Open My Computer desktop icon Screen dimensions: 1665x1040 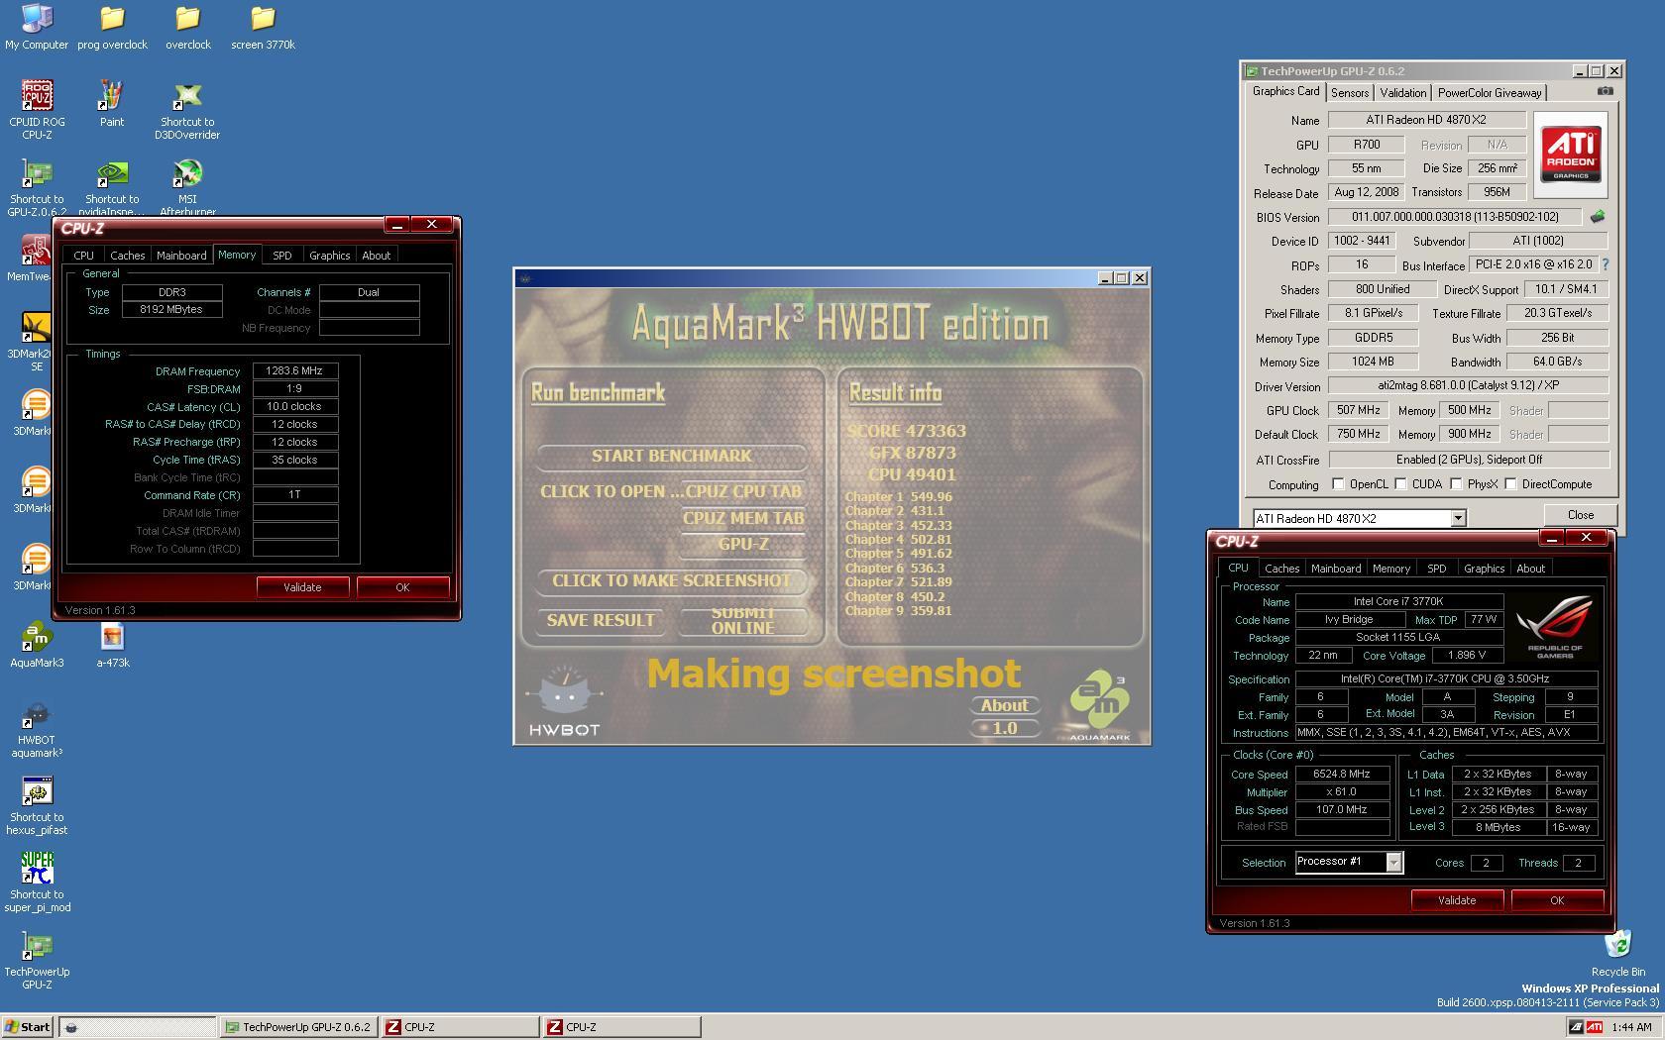pos(37,27)
